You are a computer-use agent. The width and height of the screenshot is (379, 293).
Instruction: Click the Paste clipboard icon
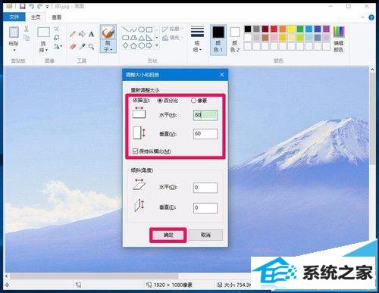point(14,33)
